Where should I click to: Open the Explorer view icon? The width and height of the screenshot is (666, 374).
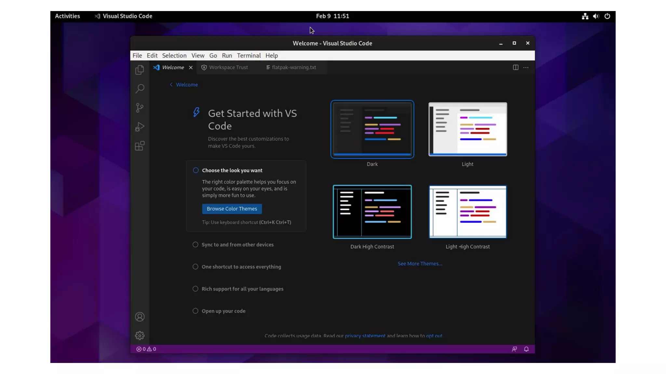coord(140,70)
